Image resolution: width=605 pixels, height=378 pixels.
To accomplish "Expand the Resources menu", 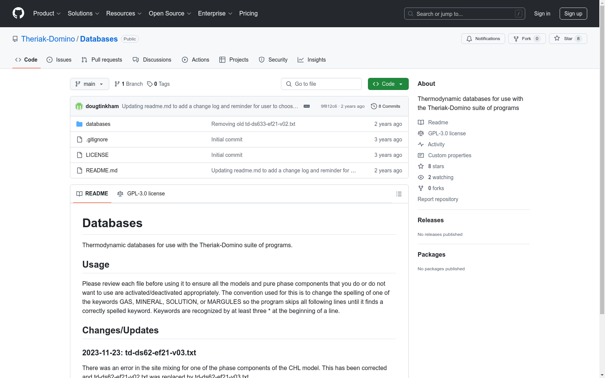I will coord(124,13).
